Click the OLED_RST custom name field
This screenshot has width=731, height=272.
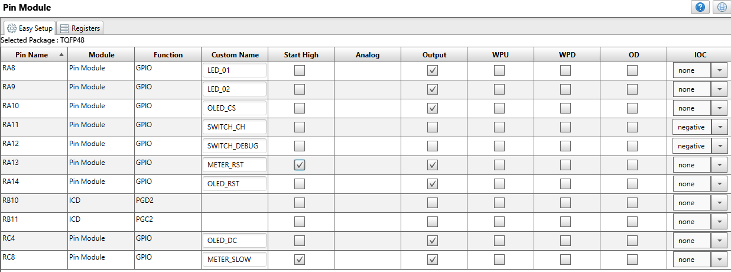[x=234, y=184]
